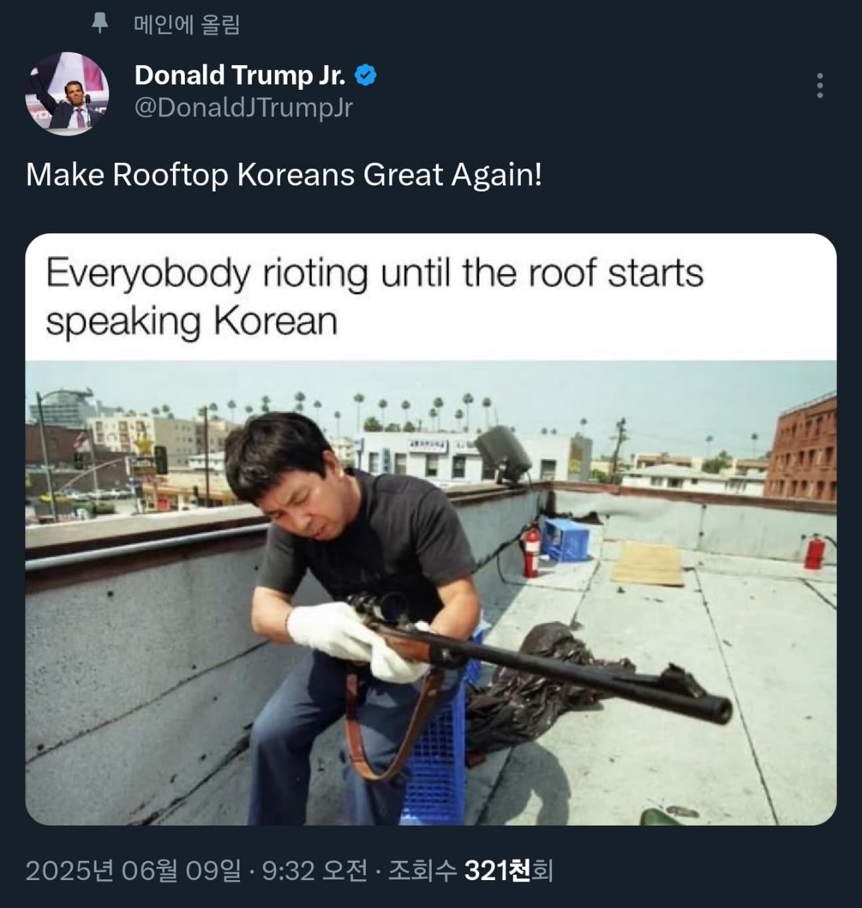Click the pin icon above the post
Viewport: 862px width, 908px height.
pos(100,25)
